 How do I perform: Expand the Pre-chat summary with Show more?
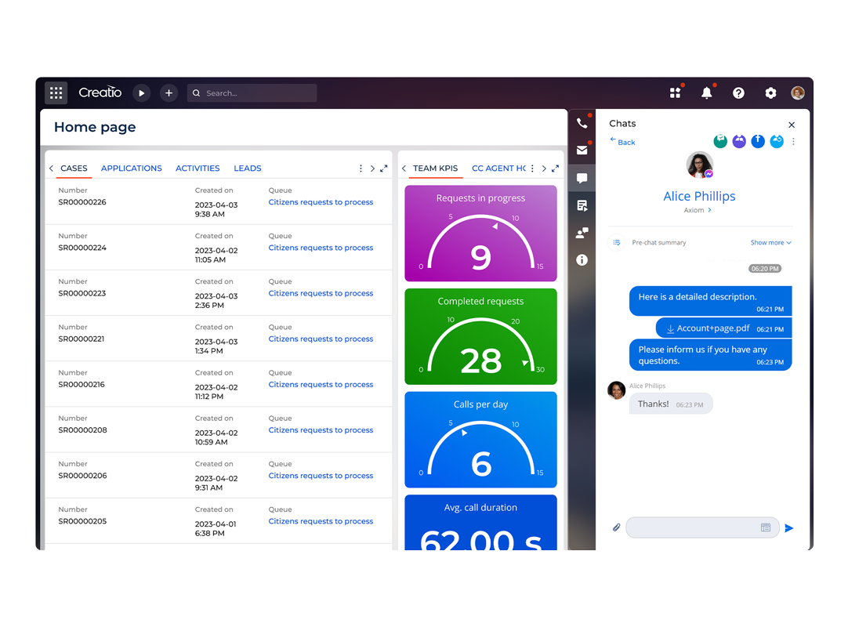[x=770, y=242]
